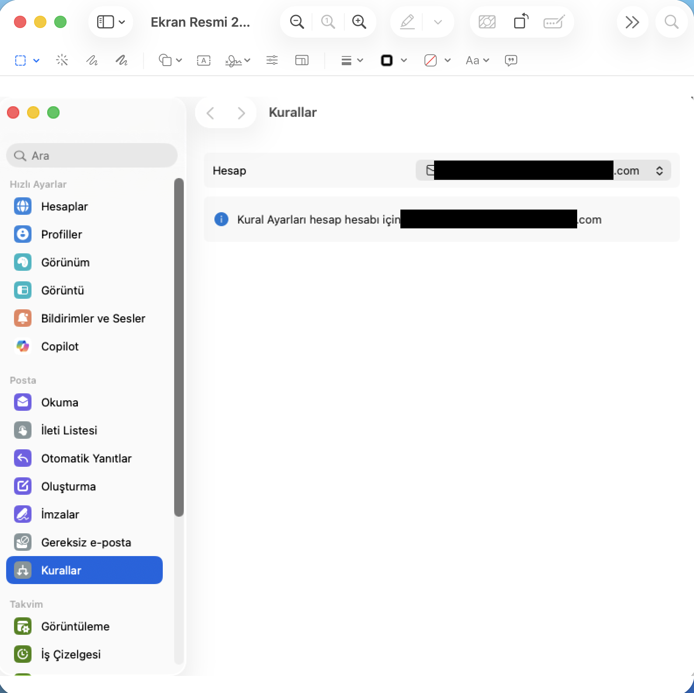
Task: Open search magnifier in Preview toolbar
Action: [671, 22]
